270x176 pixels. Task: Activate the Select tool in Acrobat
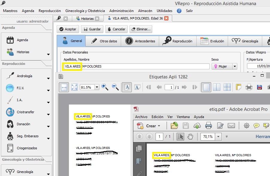[180, 137]
